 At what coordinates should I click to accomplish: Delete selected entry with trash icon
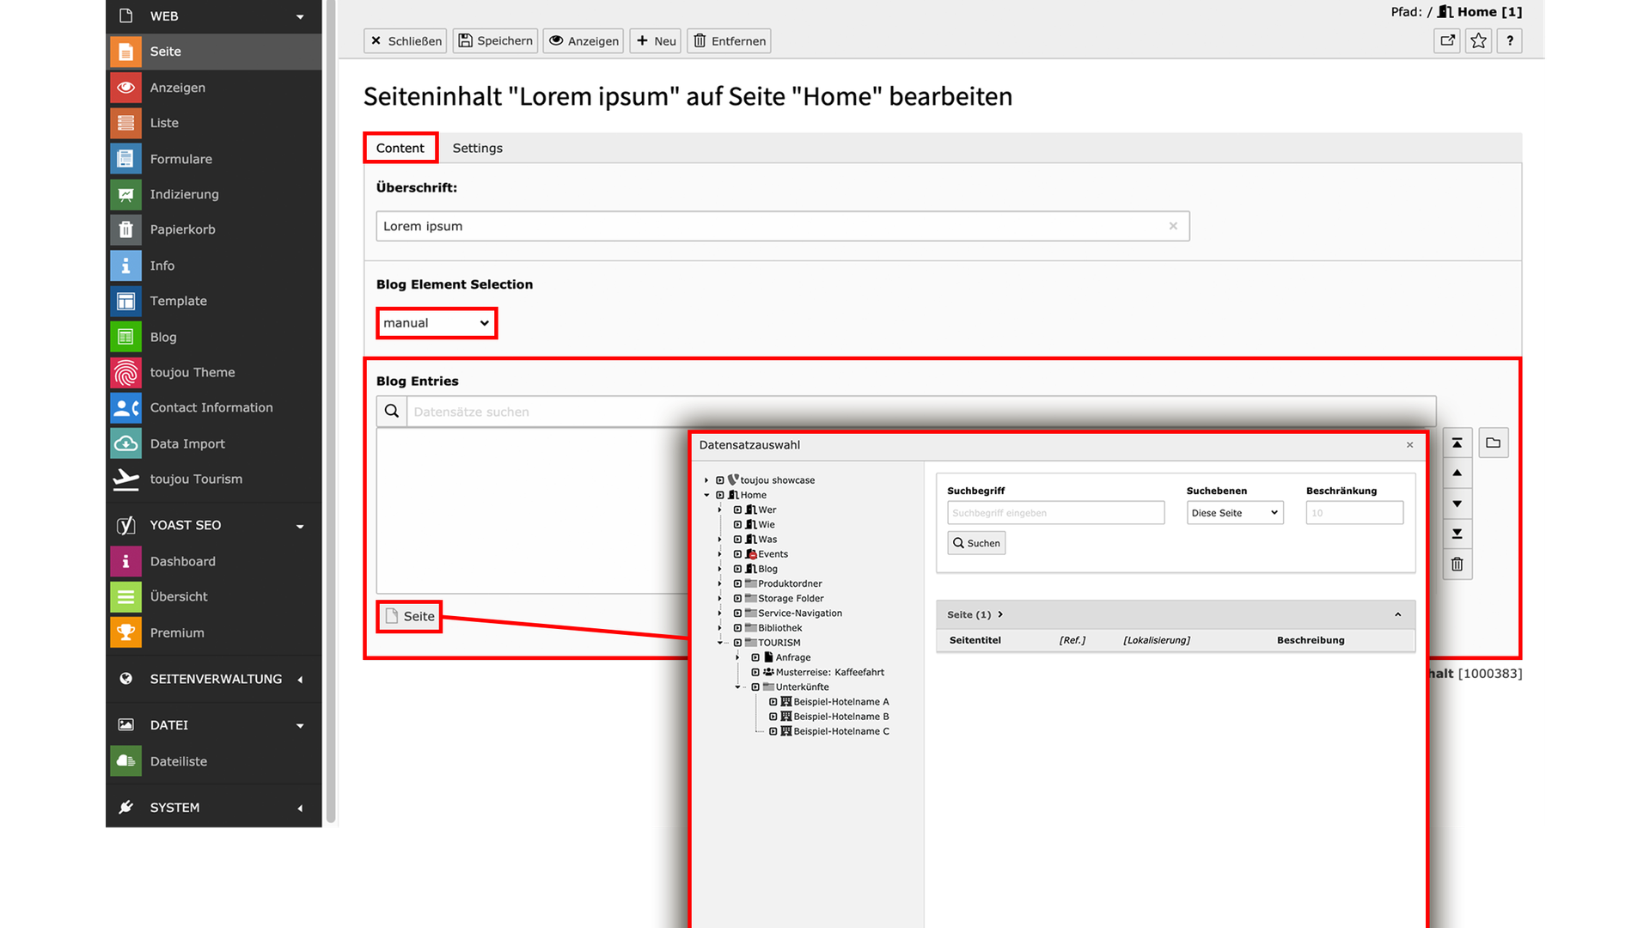point(1457,565)
